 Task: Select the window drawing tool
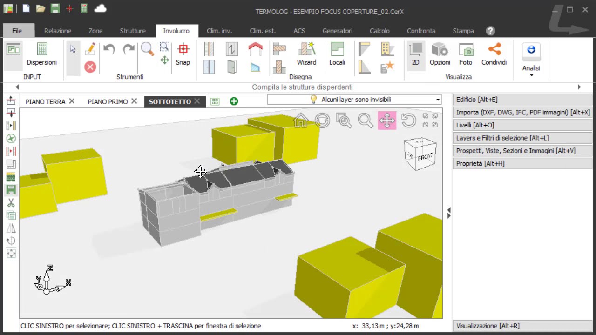point(209,67)
